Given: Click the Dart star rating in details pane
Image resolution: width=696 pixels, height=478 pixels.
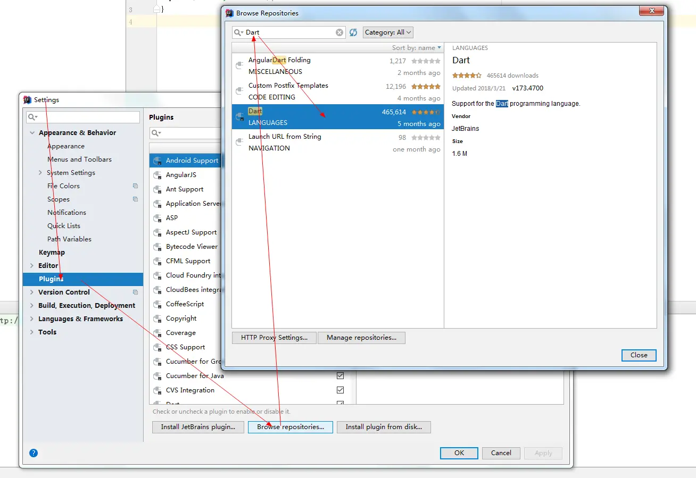Looking at the screenshot, I should pyautogui.click(x=467, y=76).
